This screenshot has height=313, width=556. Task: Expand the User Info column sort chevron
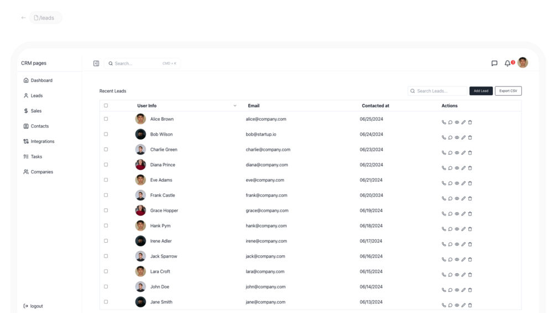tap(235, 106)
